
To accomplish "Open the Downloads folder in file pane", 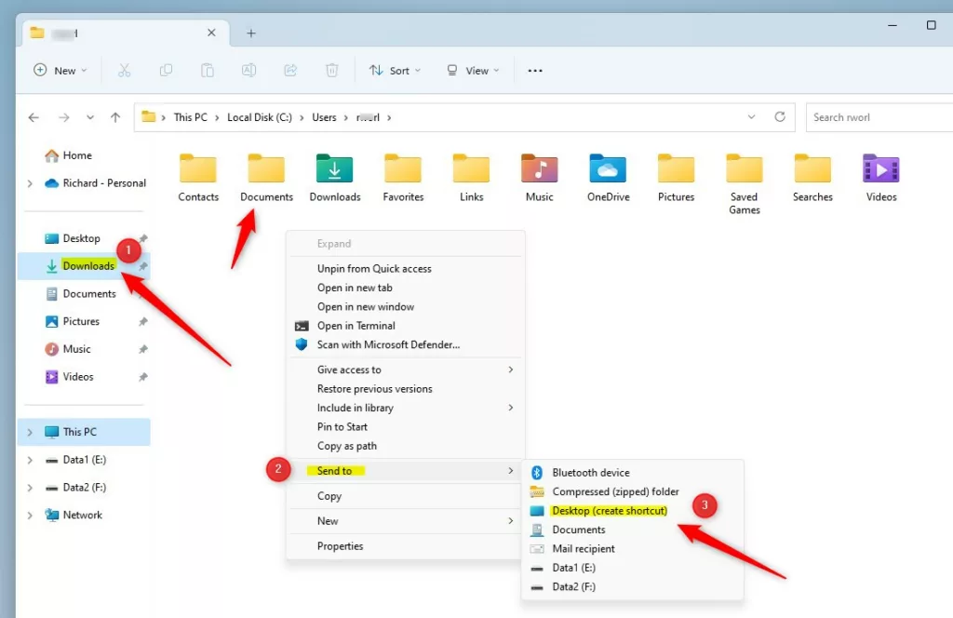I will click(335, 178).
